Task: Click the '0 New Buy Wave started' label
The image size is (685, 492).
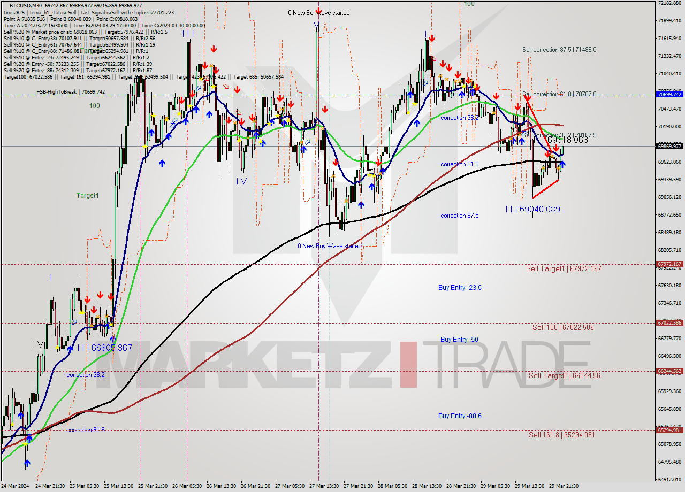Action: click(330, 246)
